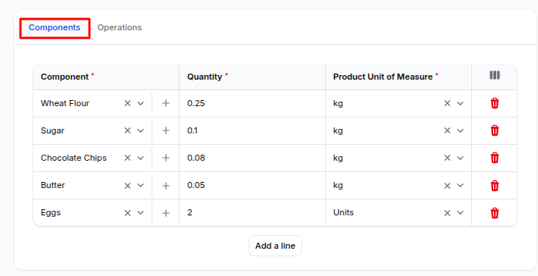
Task: Clear the kg unit on Sugar row
Action: tap(447, 130)
